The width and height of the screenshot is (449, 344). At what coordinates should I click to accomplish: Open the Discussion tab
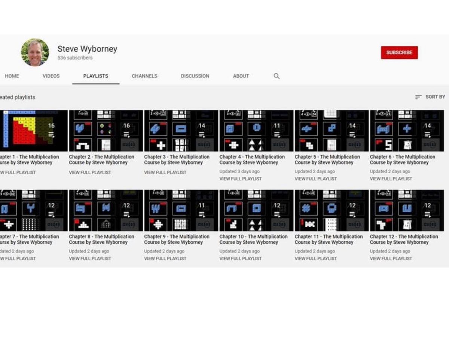[x=195, y=76]
